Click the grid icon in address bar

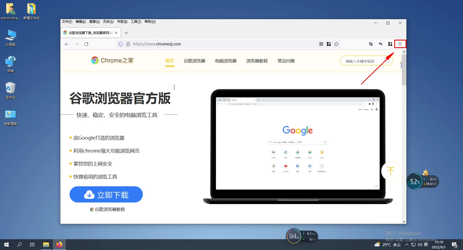(329, 44)
